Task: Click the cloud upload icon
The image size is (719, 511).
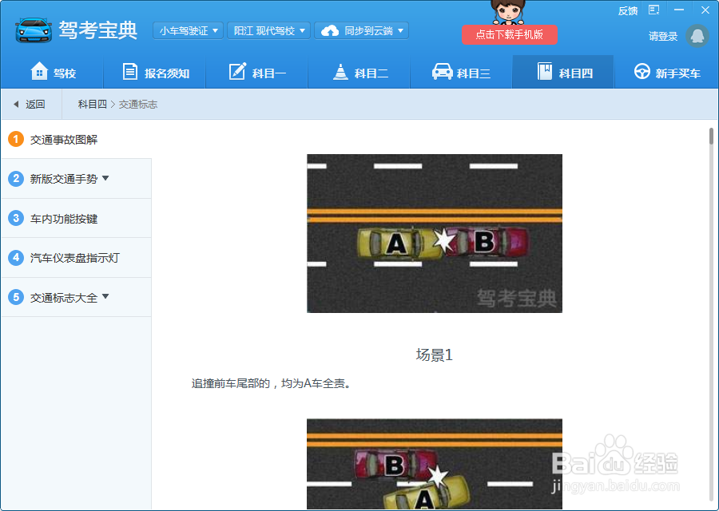Action: tap(330, 30)
